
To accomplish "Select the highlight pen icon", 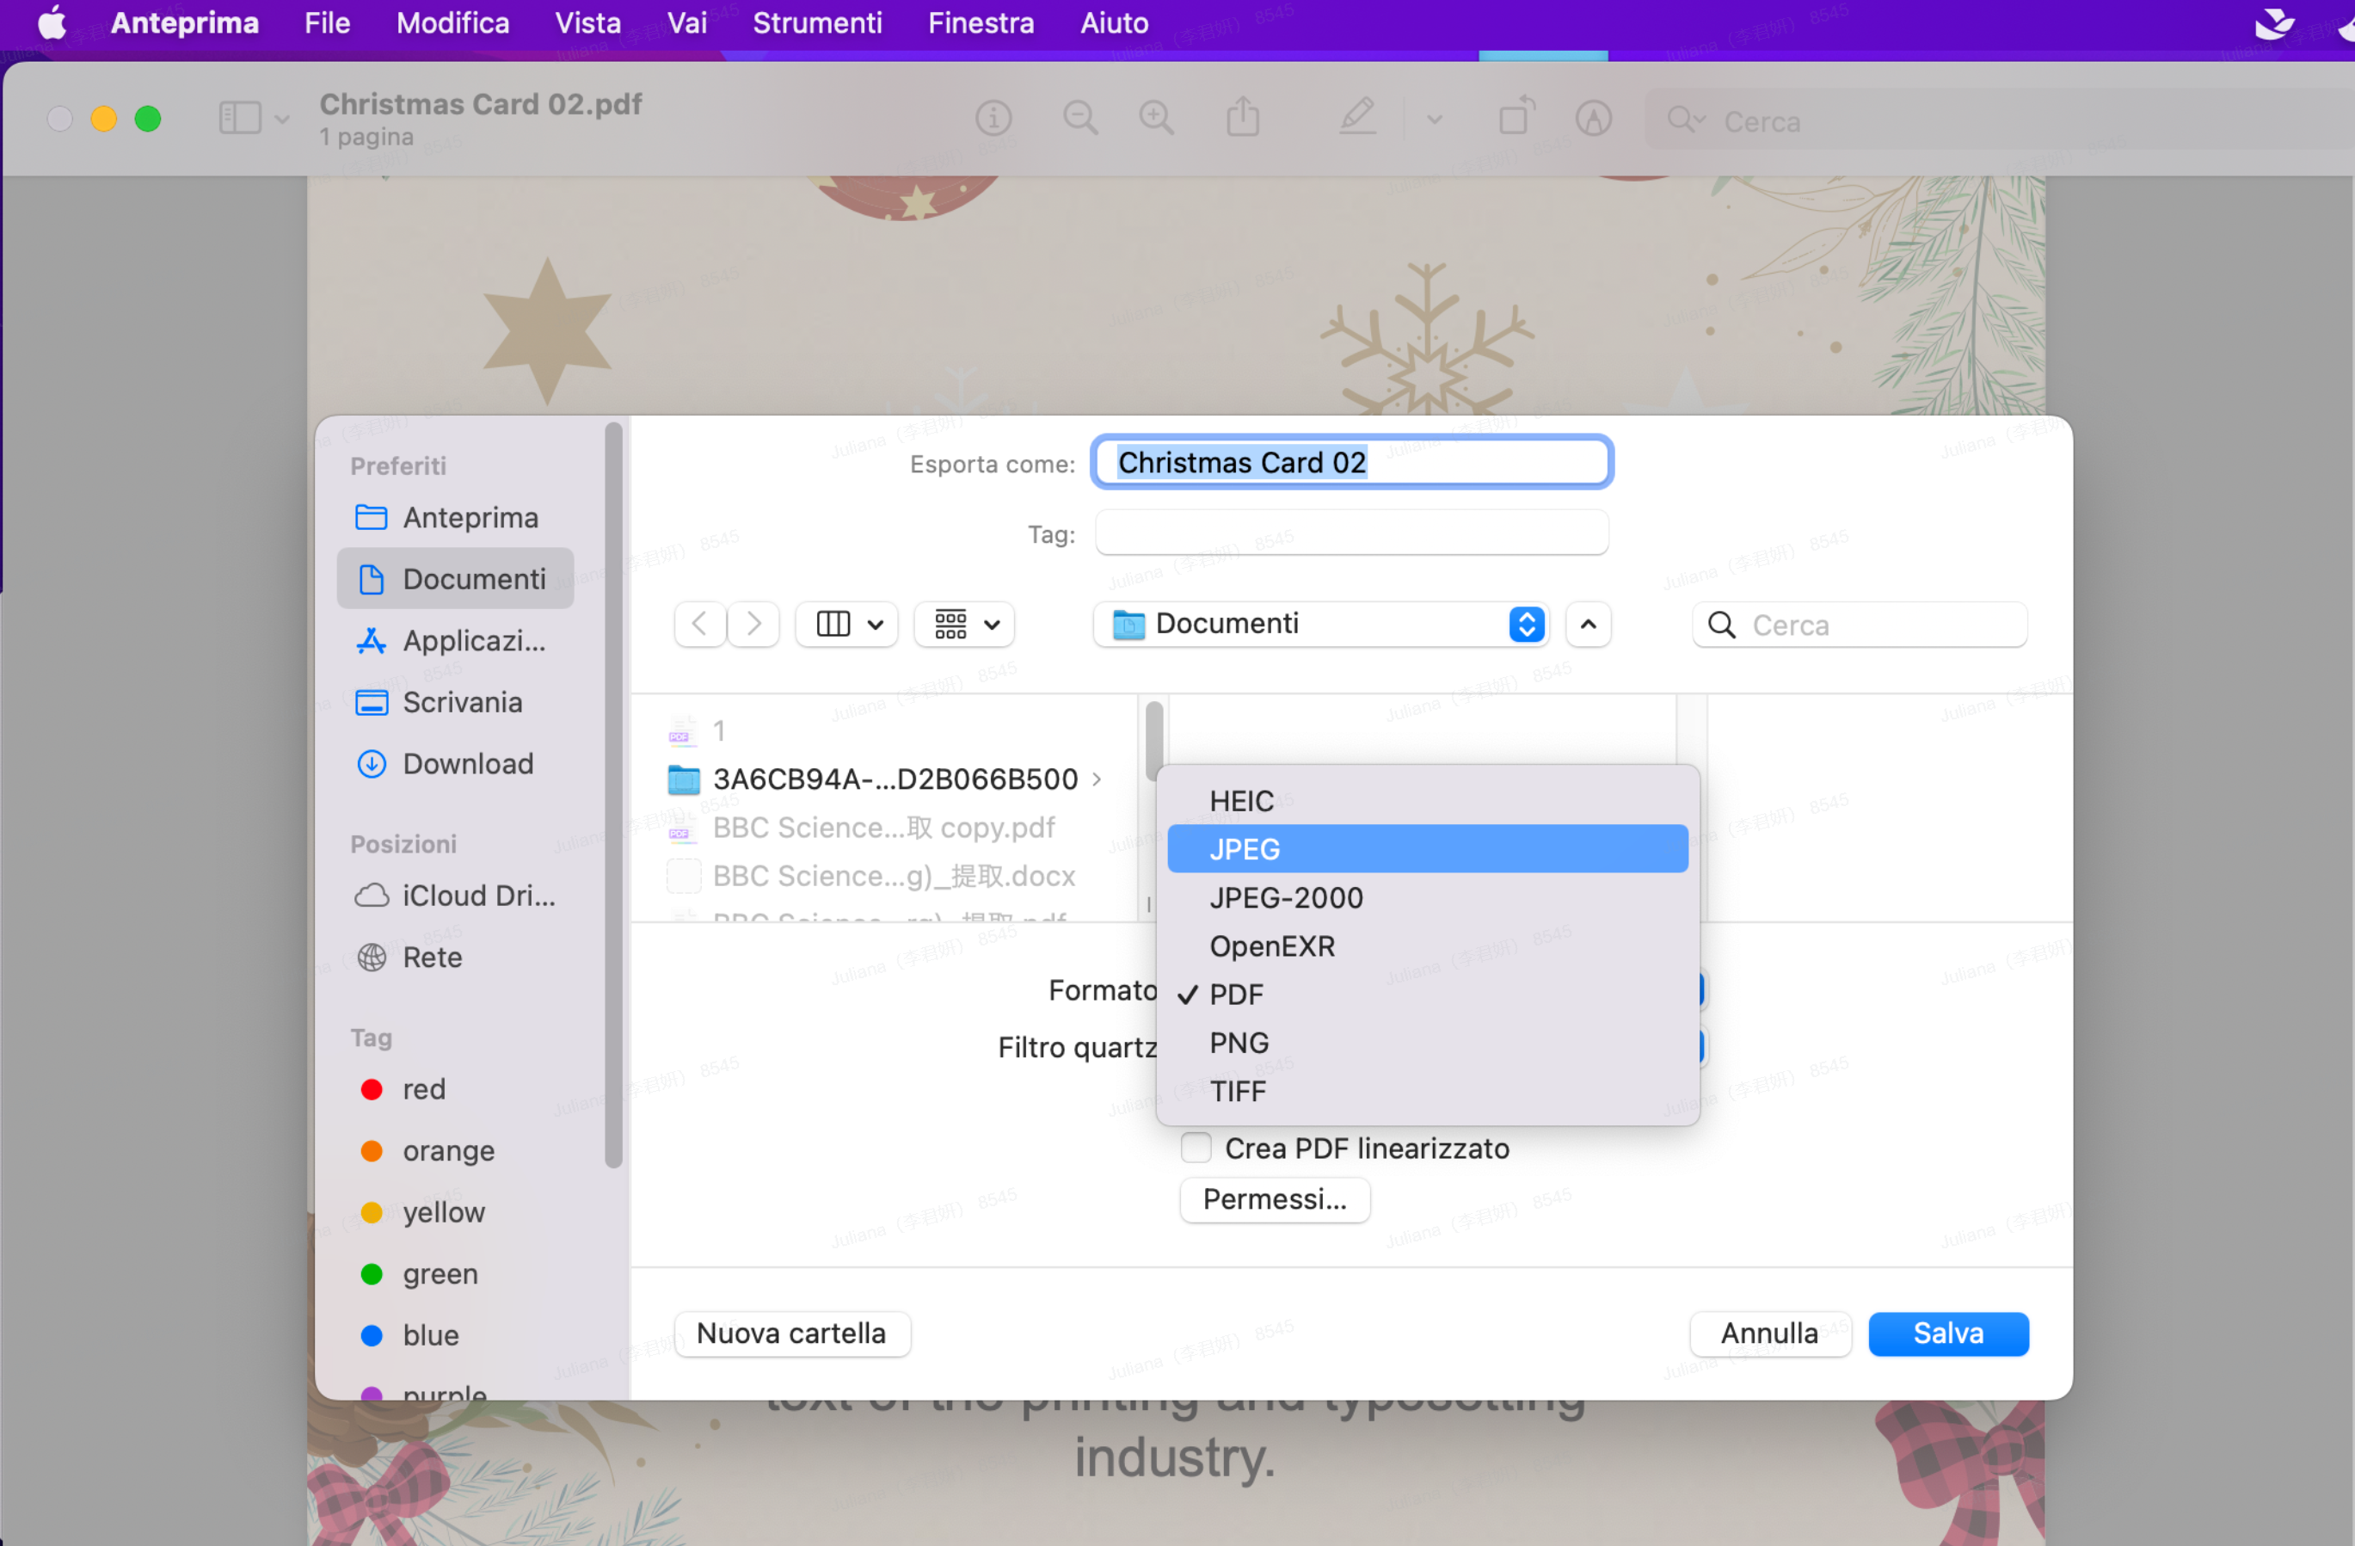I will point(1357,119).
